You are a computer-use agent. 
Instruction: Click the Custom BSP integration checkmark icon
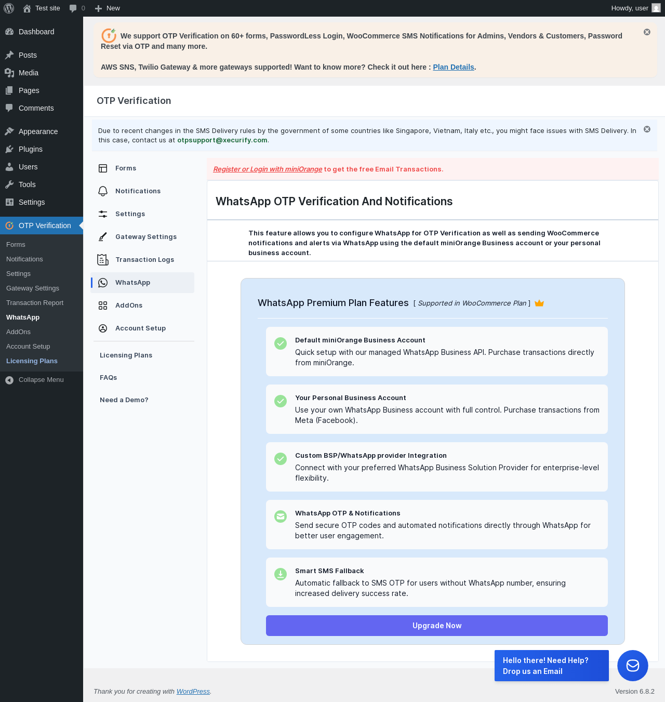[x=281, y=459]
